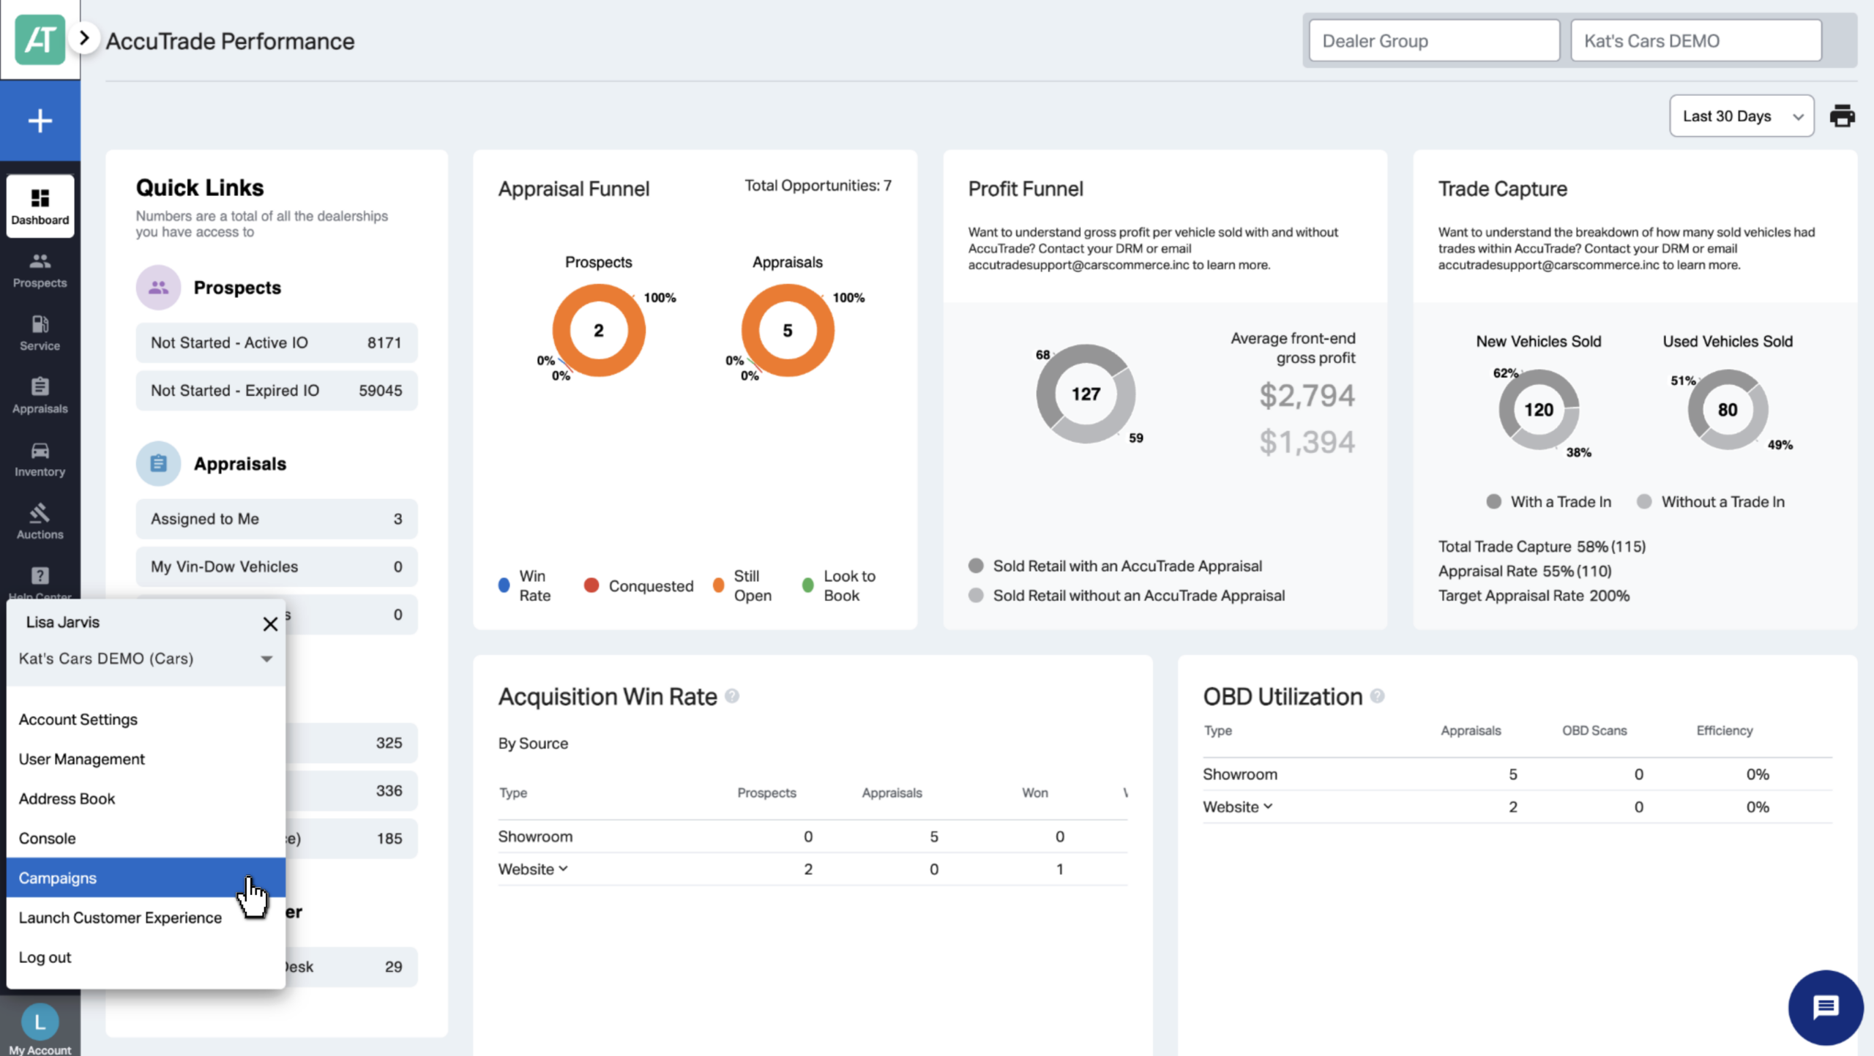The height and width of the screenshot is (1056, 1874).
Task: Click the Used Vehicles Sold donut chart
Action: point(1728,410)
